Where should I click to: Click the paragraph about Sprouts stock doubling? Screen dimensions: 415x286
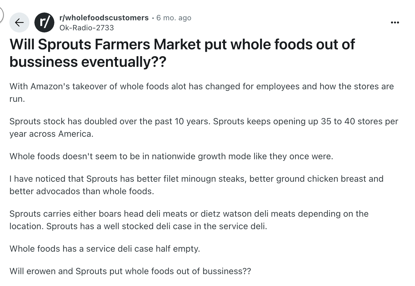[x=204, y=127]
